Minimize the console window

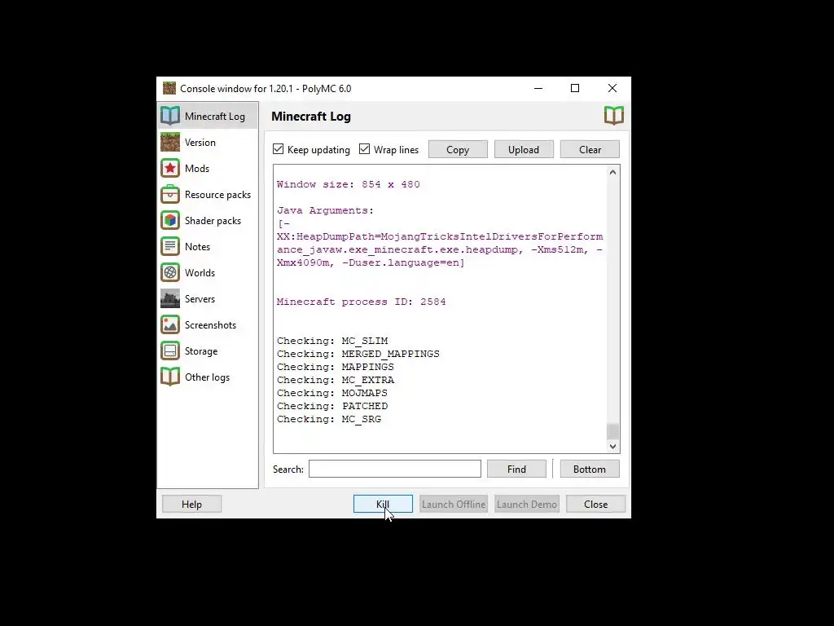pos(538,88)
